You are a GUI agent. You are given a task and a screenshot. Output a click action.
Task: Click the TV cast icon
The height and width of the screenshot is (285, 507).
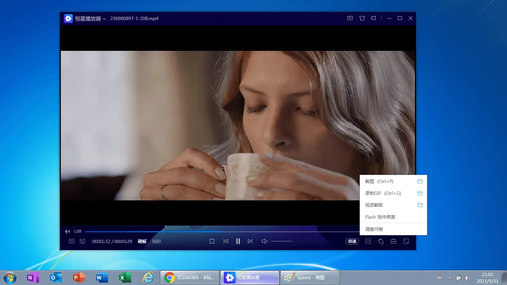pos(72,241)
